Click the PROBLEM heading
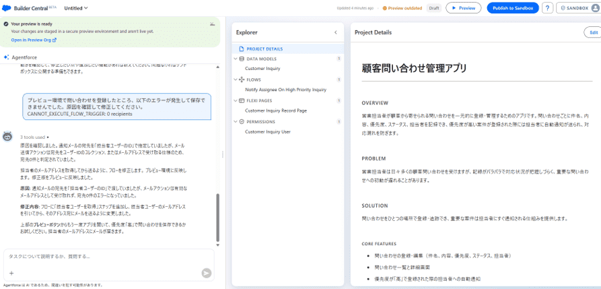This screenshot has width=601, height=289. pyautogui.click(x=374, y=158)
